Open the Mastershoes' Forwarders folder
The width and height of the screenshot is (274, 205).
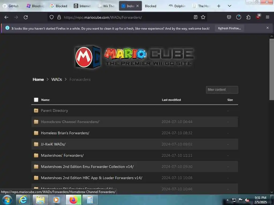[62, 155]
